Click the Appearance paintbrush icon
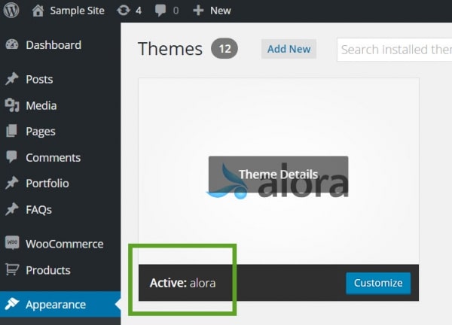Viewport: 452px width, 325px height. (12, 304)
